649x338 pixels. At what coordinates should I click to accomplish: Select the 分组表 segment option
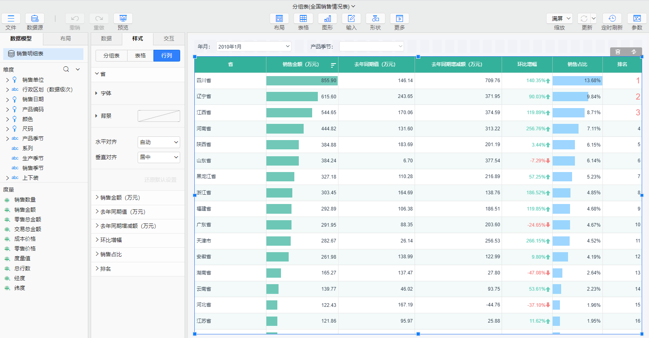click(x=111, y=55)
